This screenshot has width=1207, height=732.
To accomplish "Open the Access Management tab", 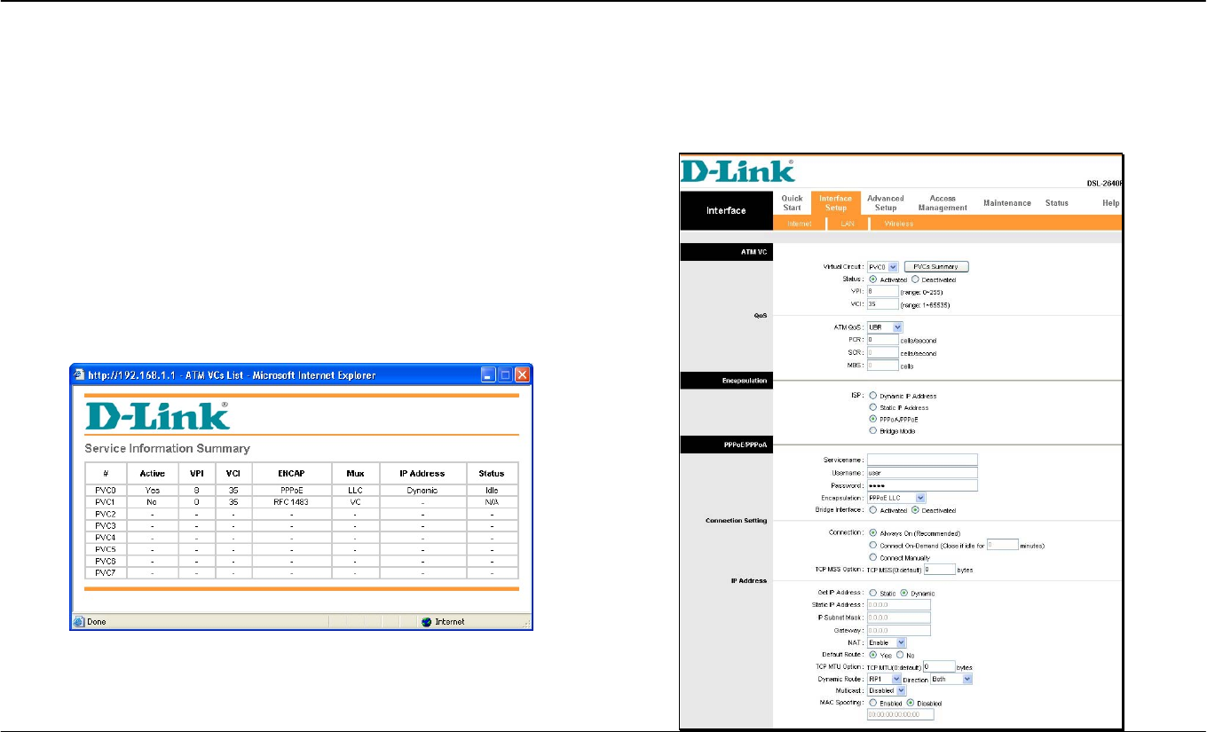I will click(943, 203).
